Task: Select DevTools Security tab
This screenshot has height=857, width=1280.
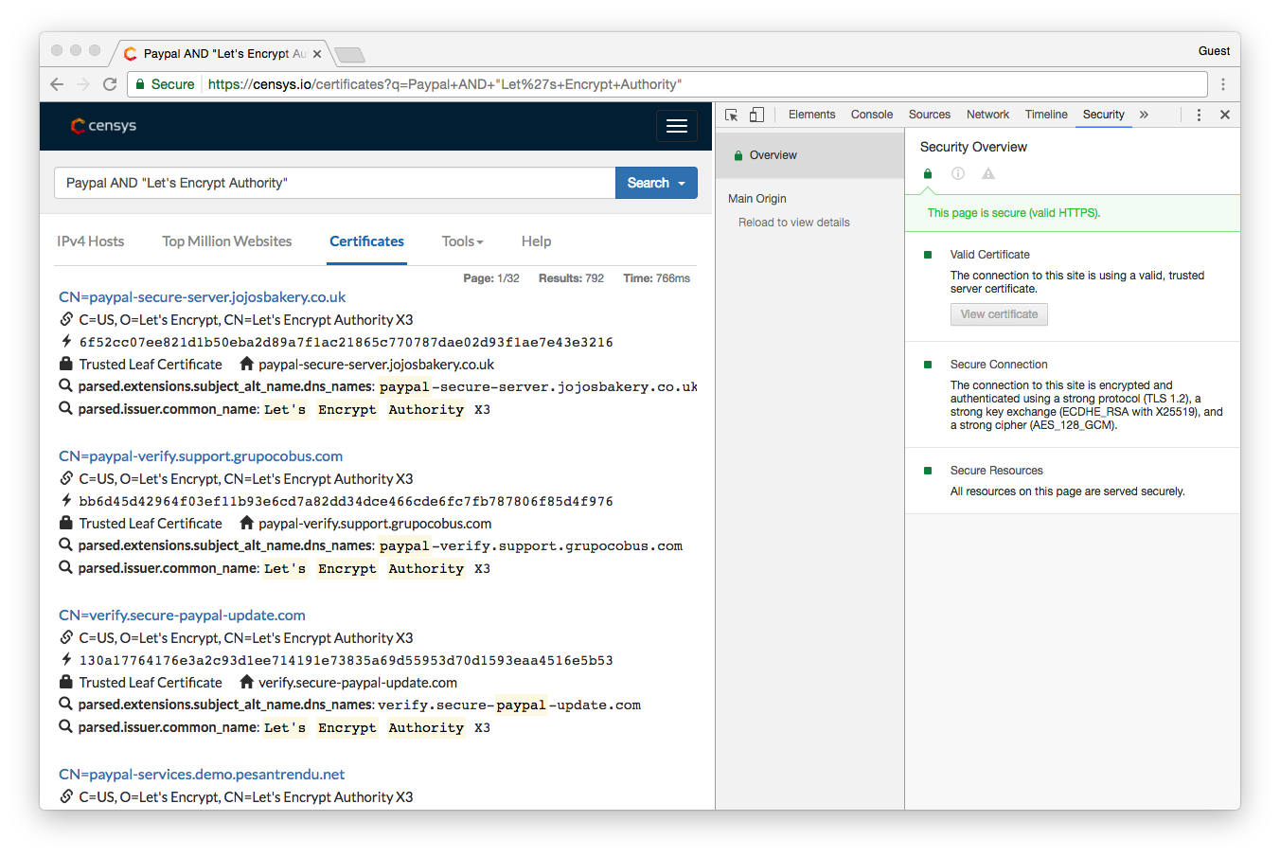Action: tap(1104, 115)
